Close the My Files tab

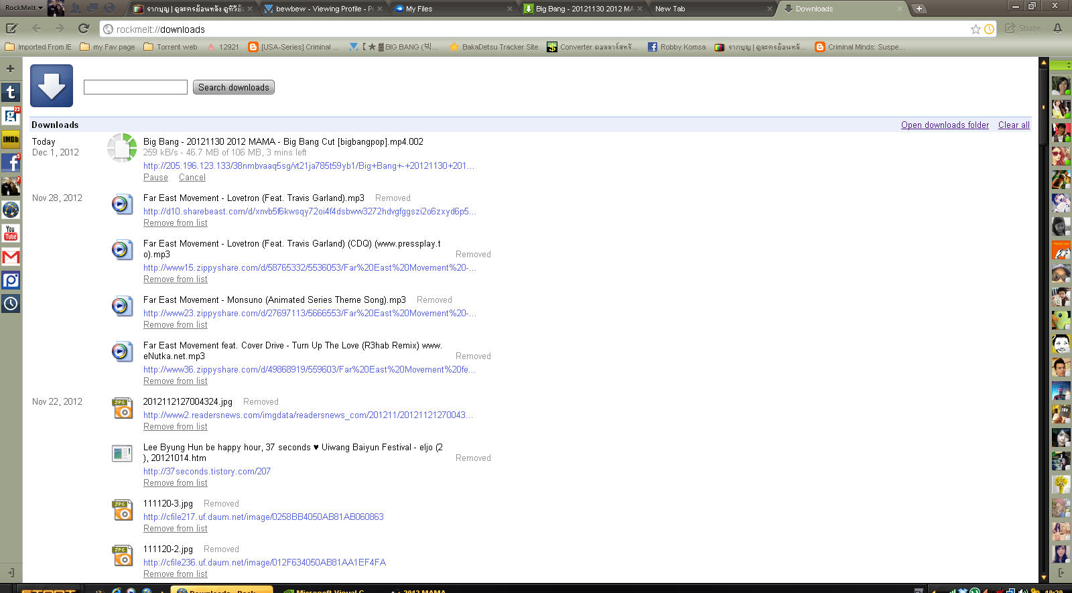510,9
